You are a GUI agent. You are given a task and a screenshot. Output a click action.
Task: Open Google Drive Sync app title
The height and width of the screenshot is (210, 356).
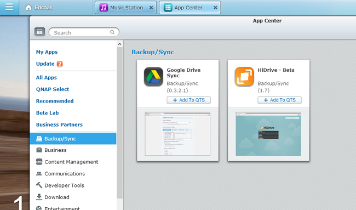183,73
